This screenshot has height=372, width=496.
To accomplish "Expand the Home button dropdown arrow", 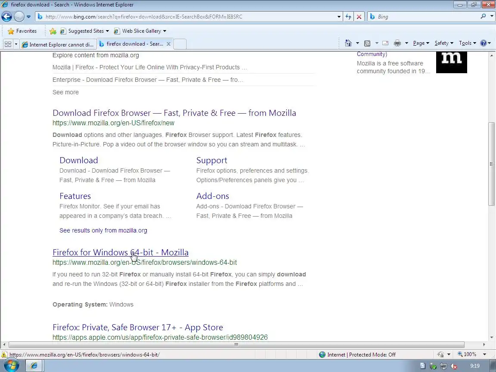I will 357,43.
